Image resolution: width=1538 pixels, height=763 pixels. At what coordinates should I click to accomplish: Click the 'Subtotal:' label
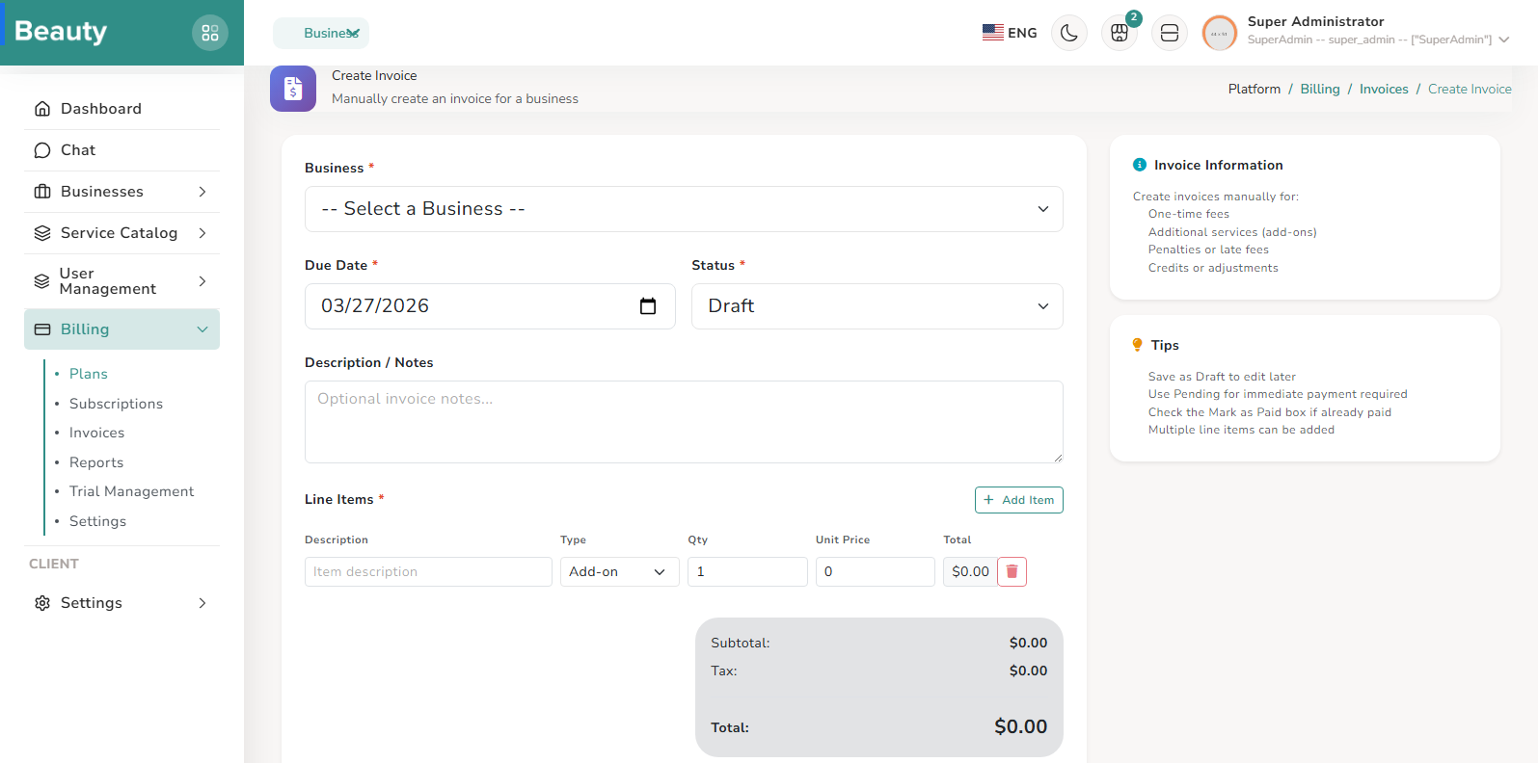click(x=741, y=643)
